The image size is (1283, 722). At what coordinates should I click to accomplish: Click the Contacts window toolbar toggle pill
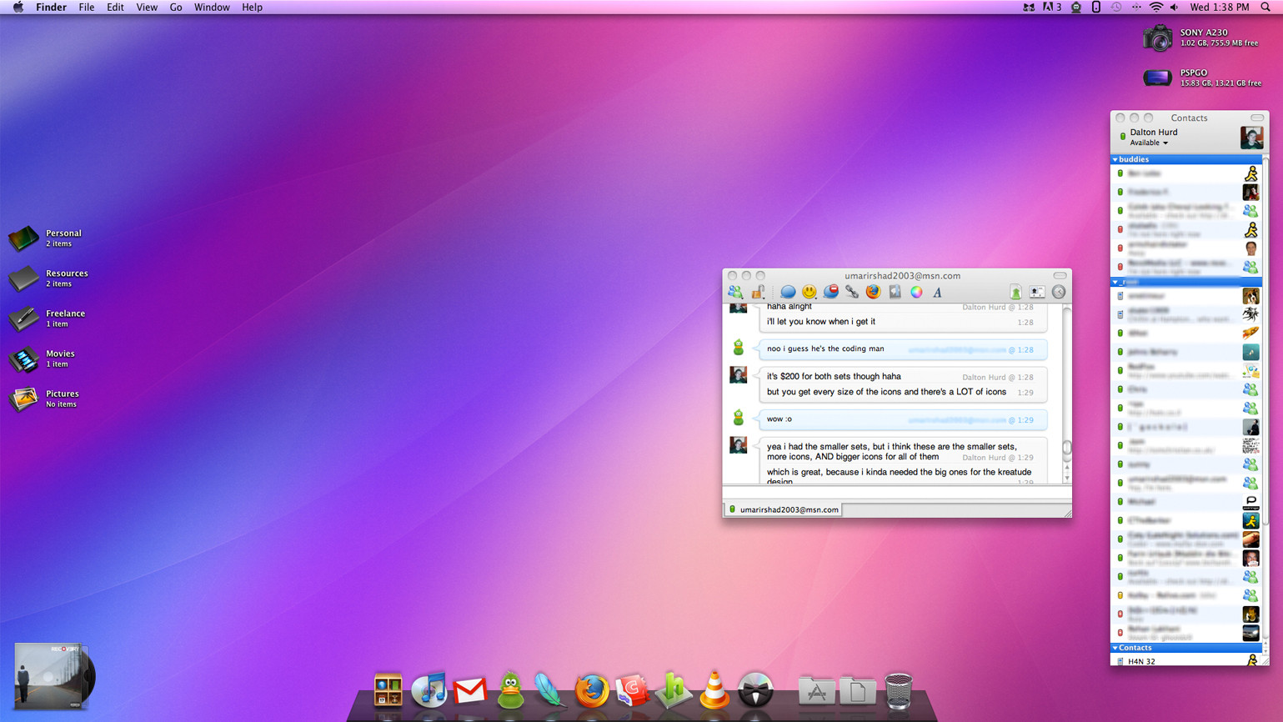pyautogui.click(x=1257, y=118)
